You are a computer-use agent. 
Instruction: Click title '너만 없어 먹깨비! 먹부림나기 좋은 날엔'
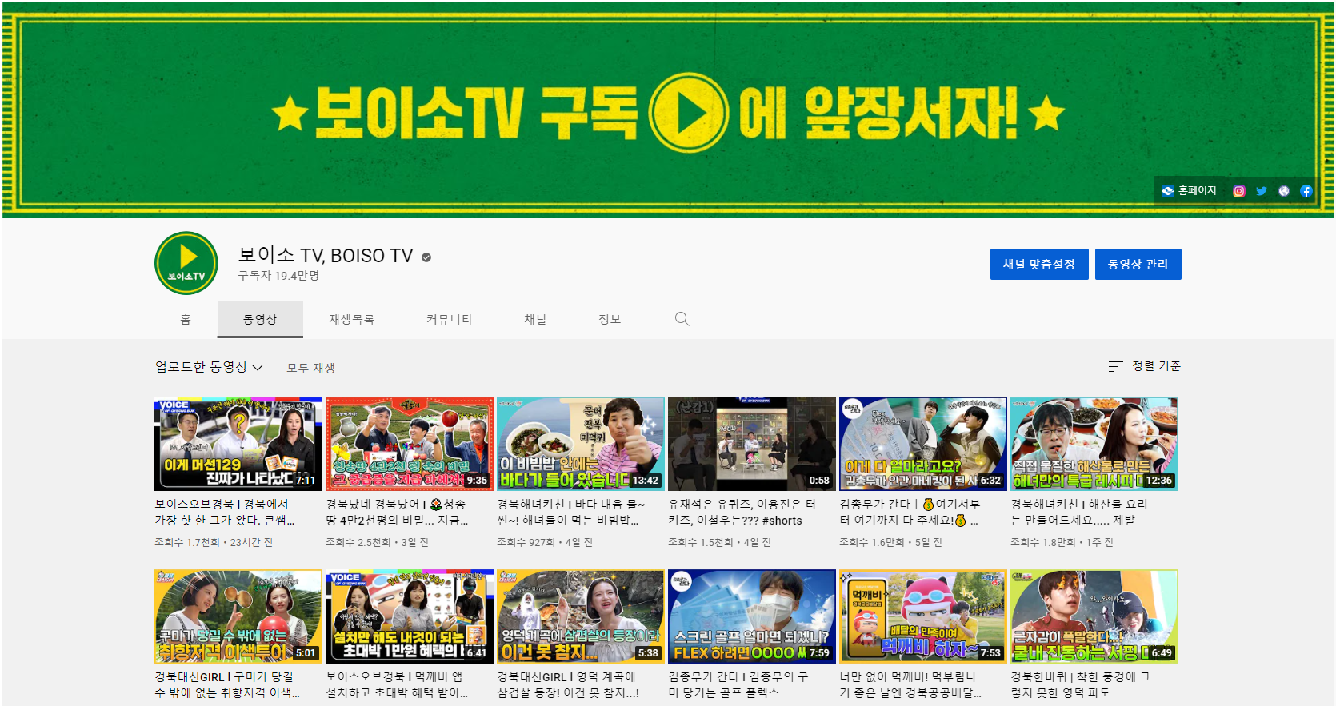point(910,684)
